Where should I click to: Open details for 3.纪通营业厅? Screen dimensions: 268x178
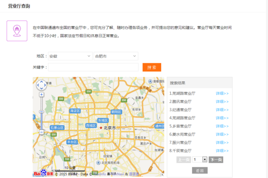[x=222, y=110]
